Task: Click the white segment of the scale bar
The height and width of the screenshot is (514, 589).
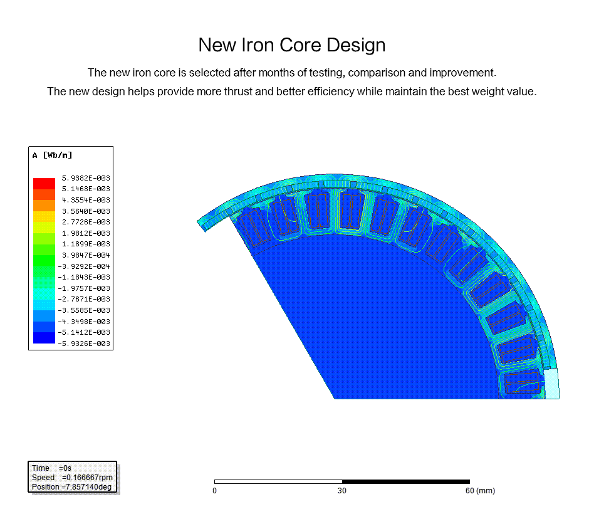Action: point(278,481)
